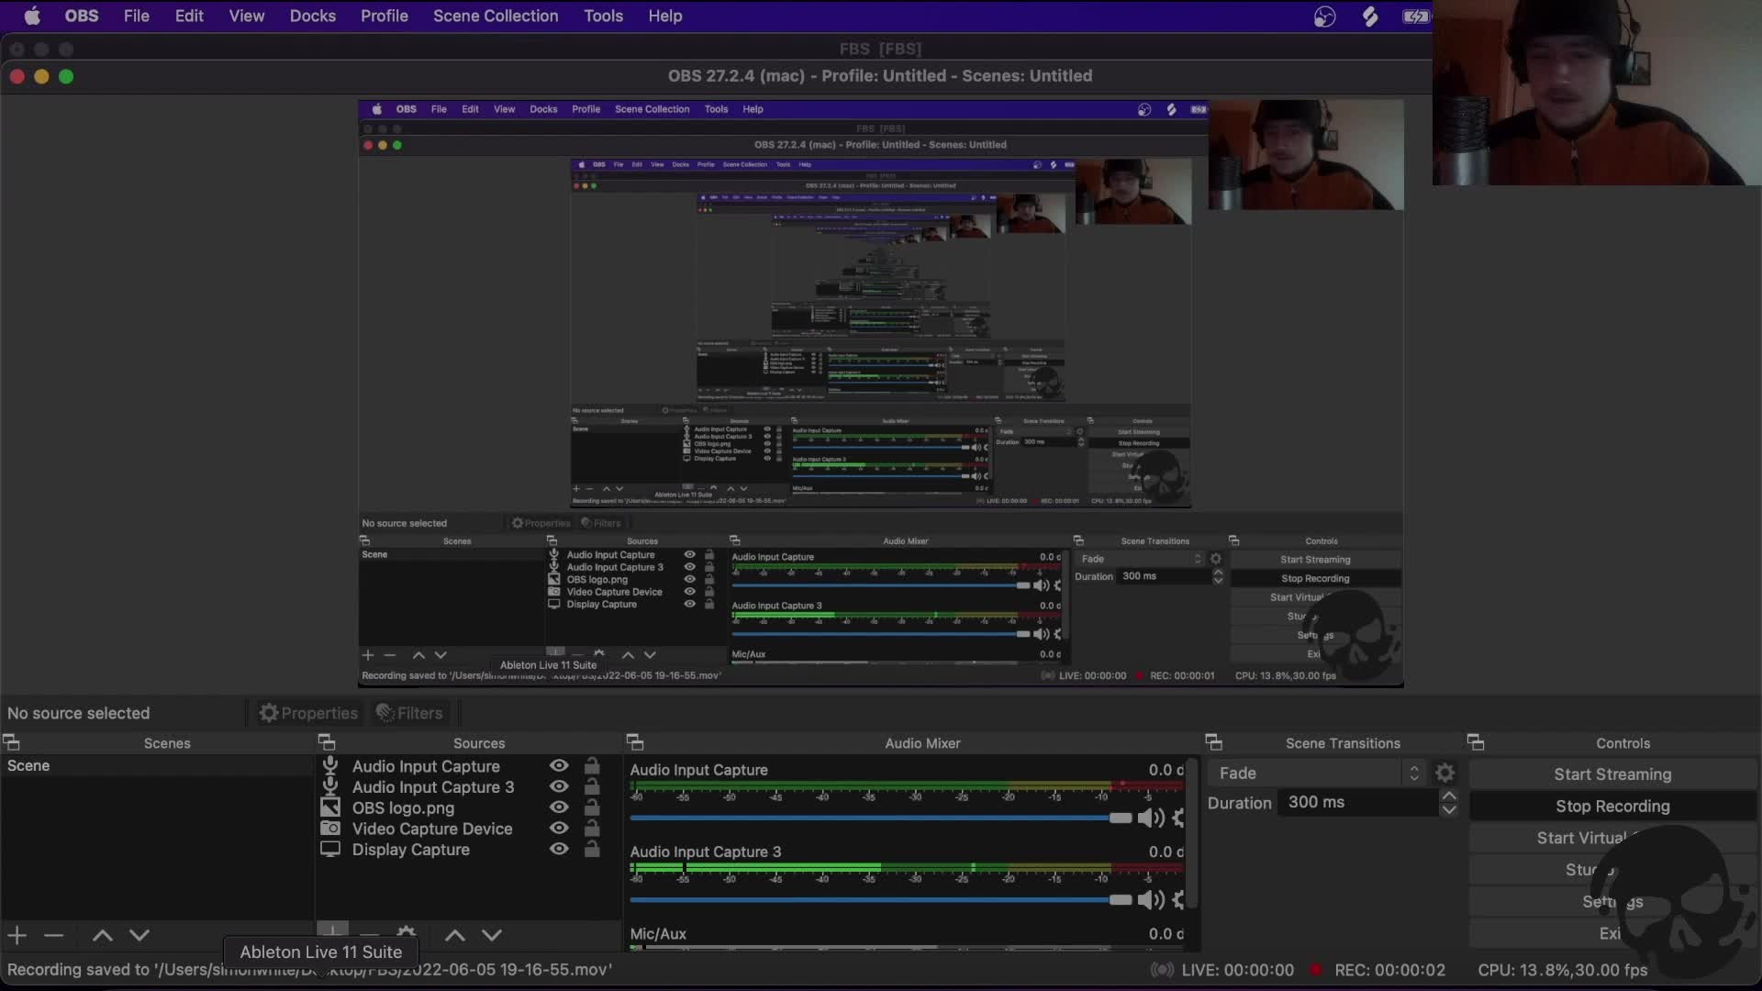Select the item named Scene in Scenes list
This screenshot has width=1762, height=991.
point(157,765)
